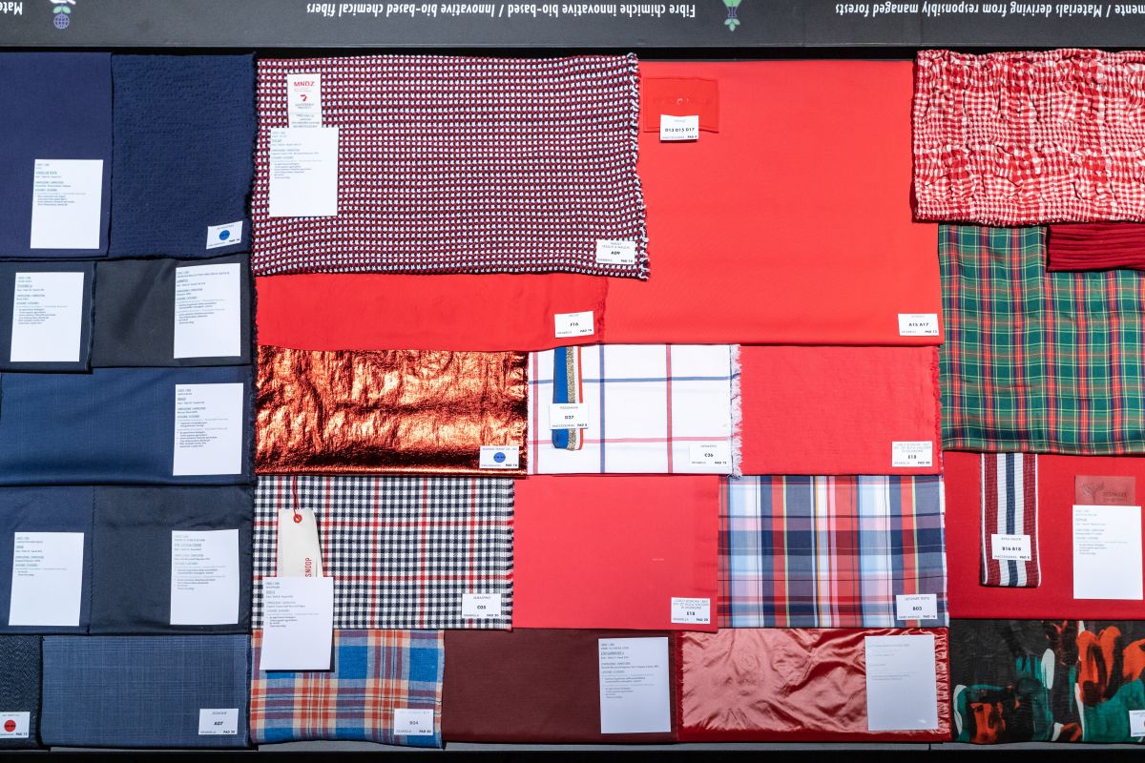This screenshot has width=1145, height=763.
Task: Select the B16 B18 striped ribbon label
Action: (1010, 547)
